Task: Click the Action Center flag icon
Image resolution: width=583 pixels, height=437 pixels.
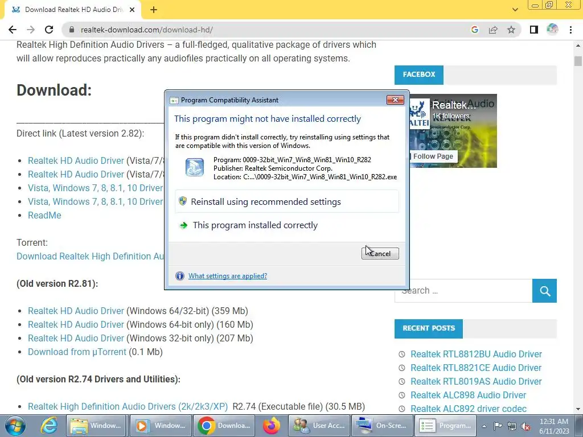Action: tap(498, 426)
